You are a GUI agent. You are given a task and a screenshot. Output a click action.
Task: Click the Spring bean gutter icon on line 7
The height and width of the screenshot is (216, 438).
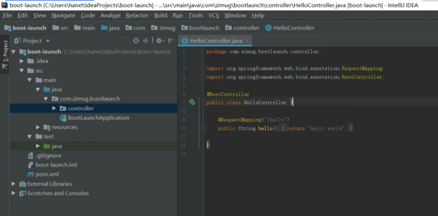pyautogui.click(x=192, y=102)
